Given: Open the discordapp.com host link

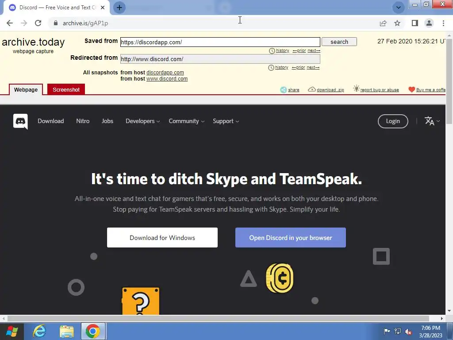Looking at the screenshot, I should point(165,73).
